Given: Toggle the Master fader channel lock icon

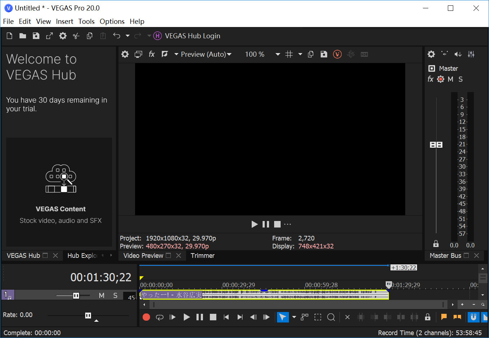Looking at the screenshot, I should tap(436, 244).
